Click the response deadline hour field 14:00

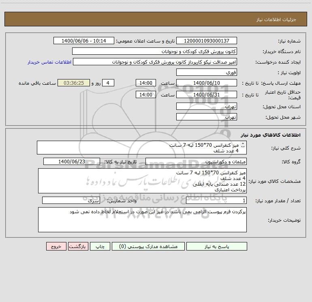coord(145,83)
